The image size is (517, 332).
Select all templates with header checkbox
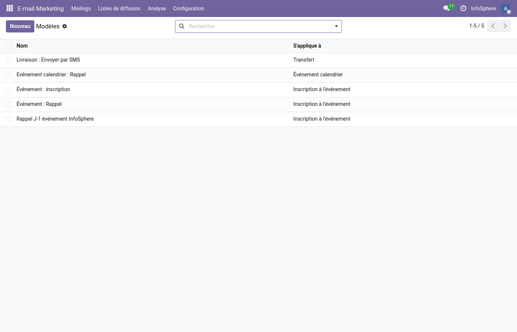click(x=8, y=46)
